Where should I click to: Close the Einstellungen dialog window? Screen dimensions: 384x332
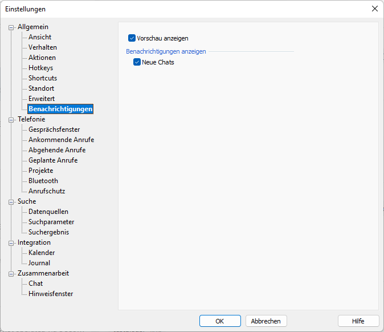pyautogui.click(x=374, y=9)
